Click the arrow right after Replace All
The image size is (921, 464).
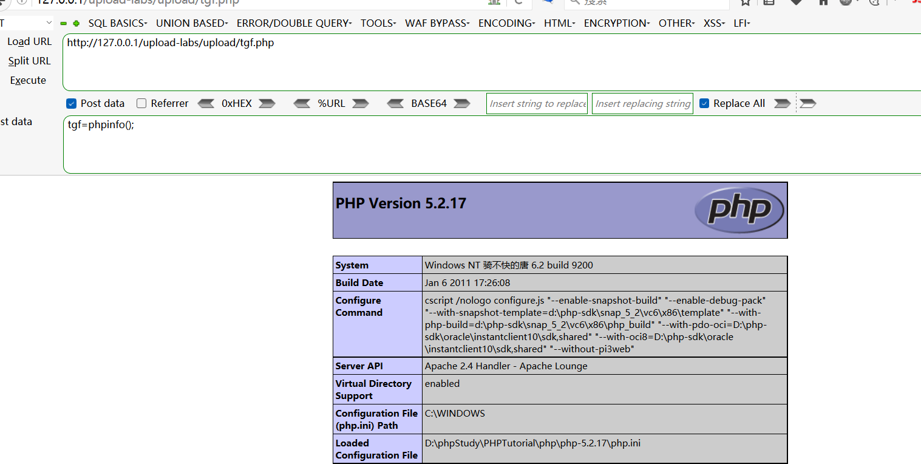pyautogui.click(x=783, y=103)
